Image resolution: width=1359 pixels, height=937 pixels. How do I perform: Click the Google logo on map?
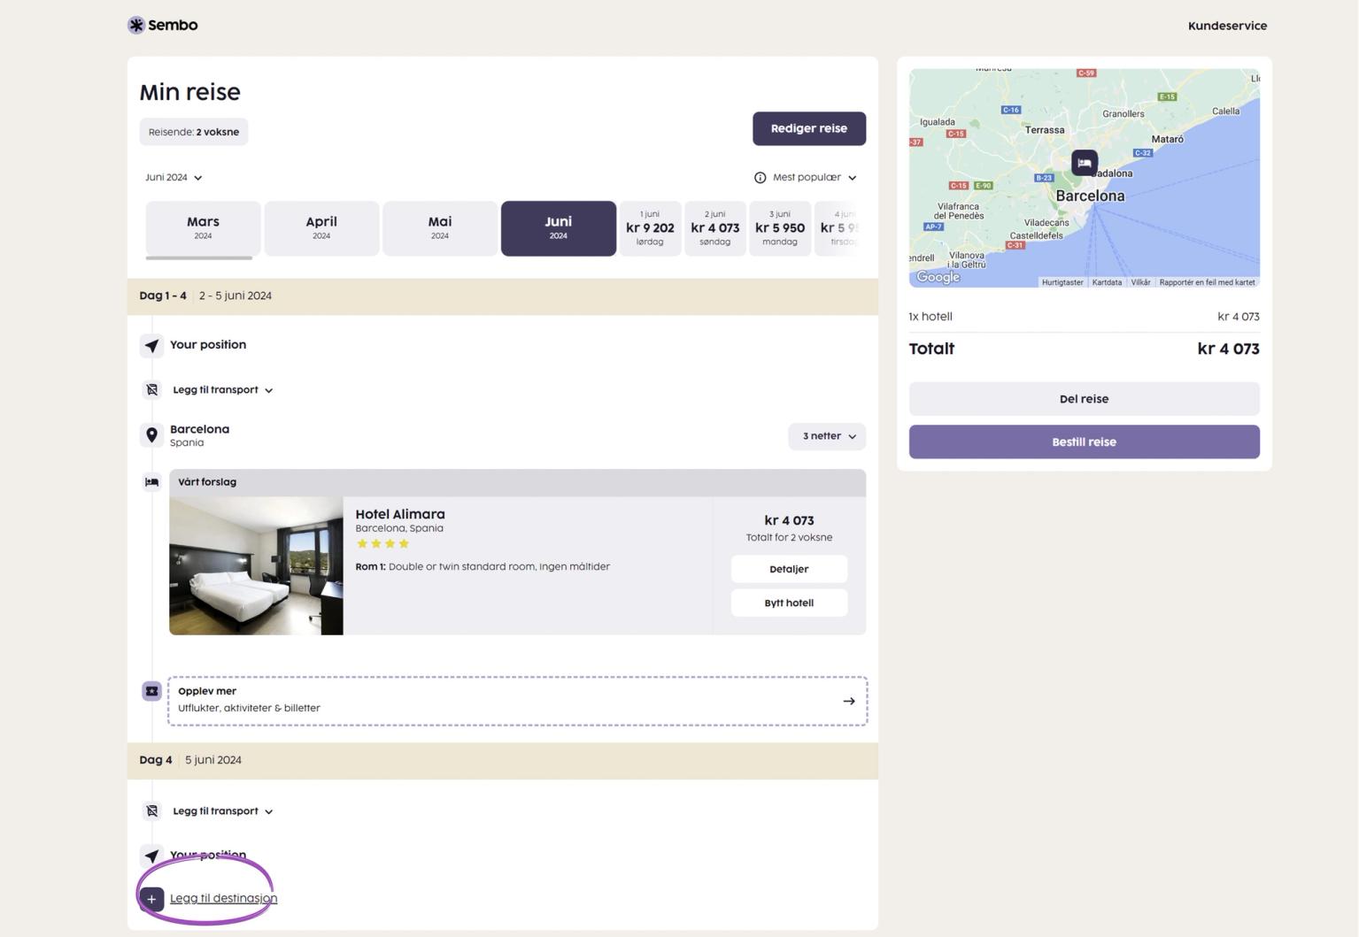(x=938, y=277)
